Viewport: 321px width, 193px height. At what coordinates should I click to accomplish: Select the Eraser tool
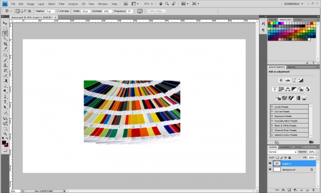[5, 75]
